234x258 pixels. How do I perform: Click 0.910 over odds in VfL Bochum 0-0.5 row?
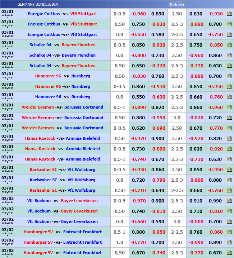tap(196, 201)
